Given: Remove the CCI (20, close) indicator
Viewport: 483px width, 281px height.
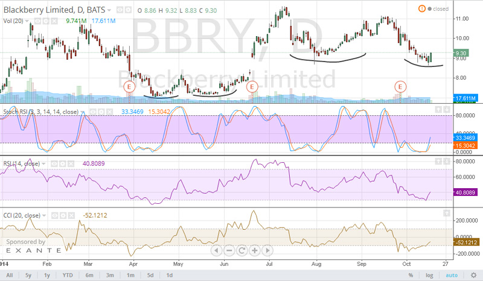Looking at the screenshot, I should pos(71,215).
